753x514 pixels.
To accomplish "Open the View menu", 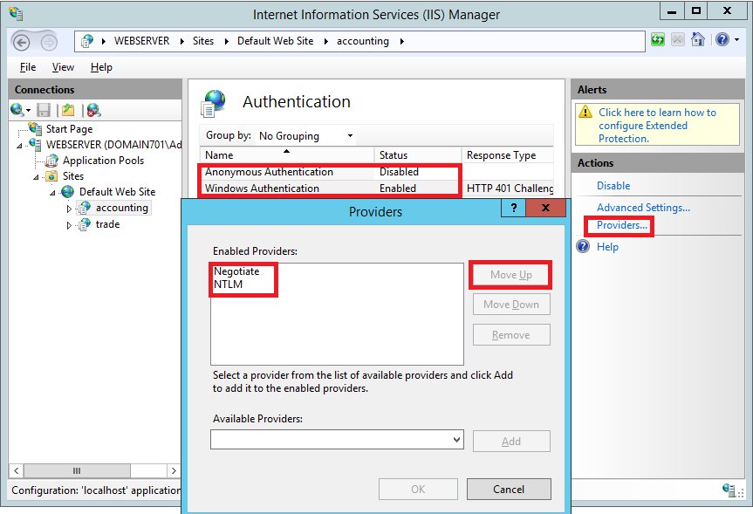I will tap(63, 67).
